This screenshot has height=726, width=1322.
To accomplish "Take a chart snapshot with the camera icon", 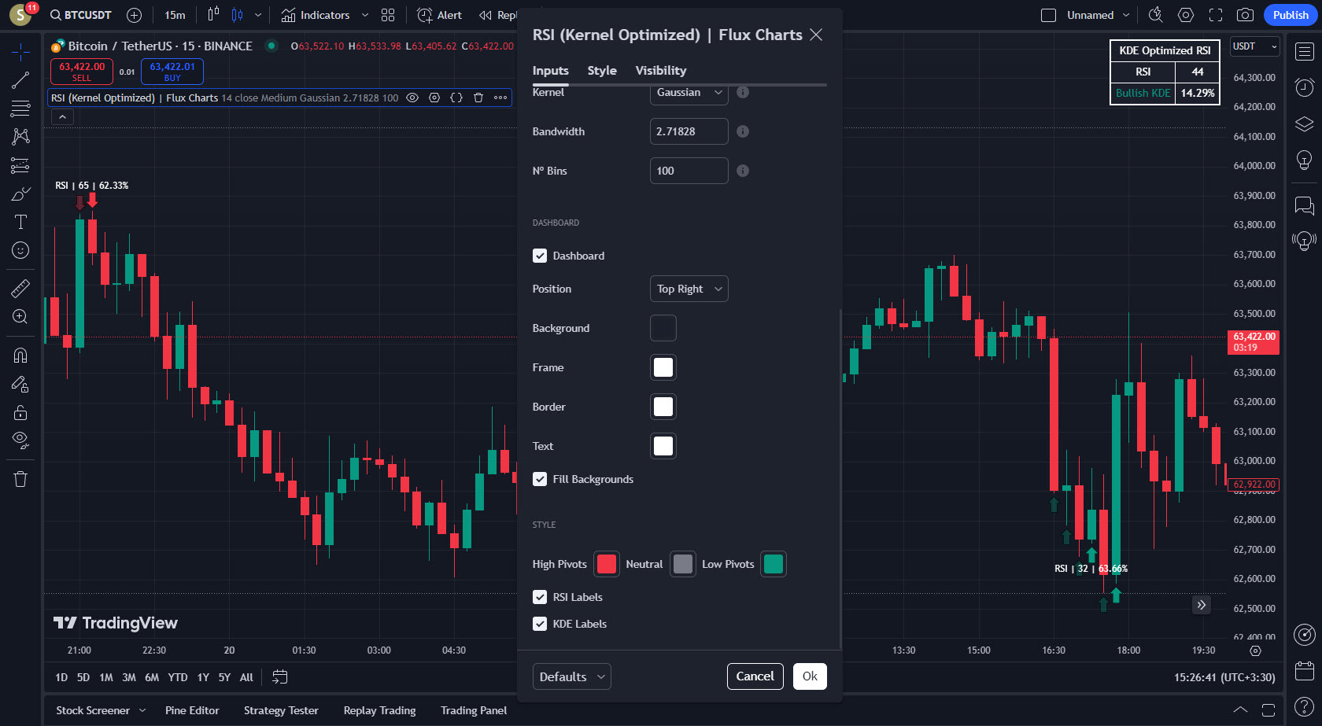I will 1243,14.
